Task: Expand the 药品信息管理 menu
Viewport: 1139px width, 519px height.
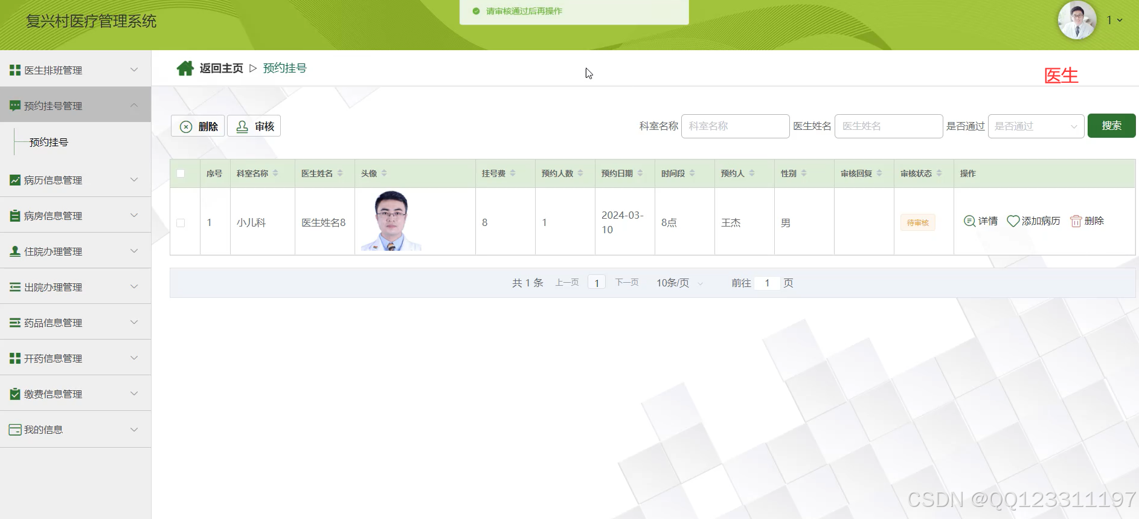Action: 134,323
